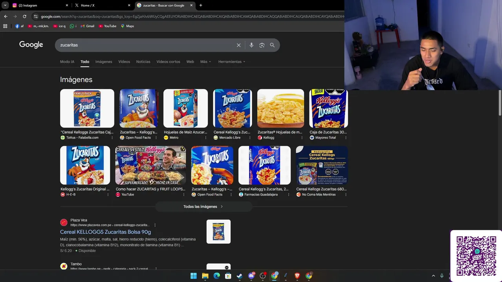Expand the Herramientas dropdown
Image resolution: width=502 pixels, height=282 pixels.
point(232,62)
